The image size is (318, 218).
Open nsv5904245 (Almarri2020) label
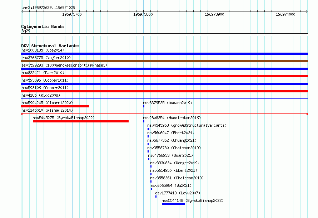click(x=47, y=103)
